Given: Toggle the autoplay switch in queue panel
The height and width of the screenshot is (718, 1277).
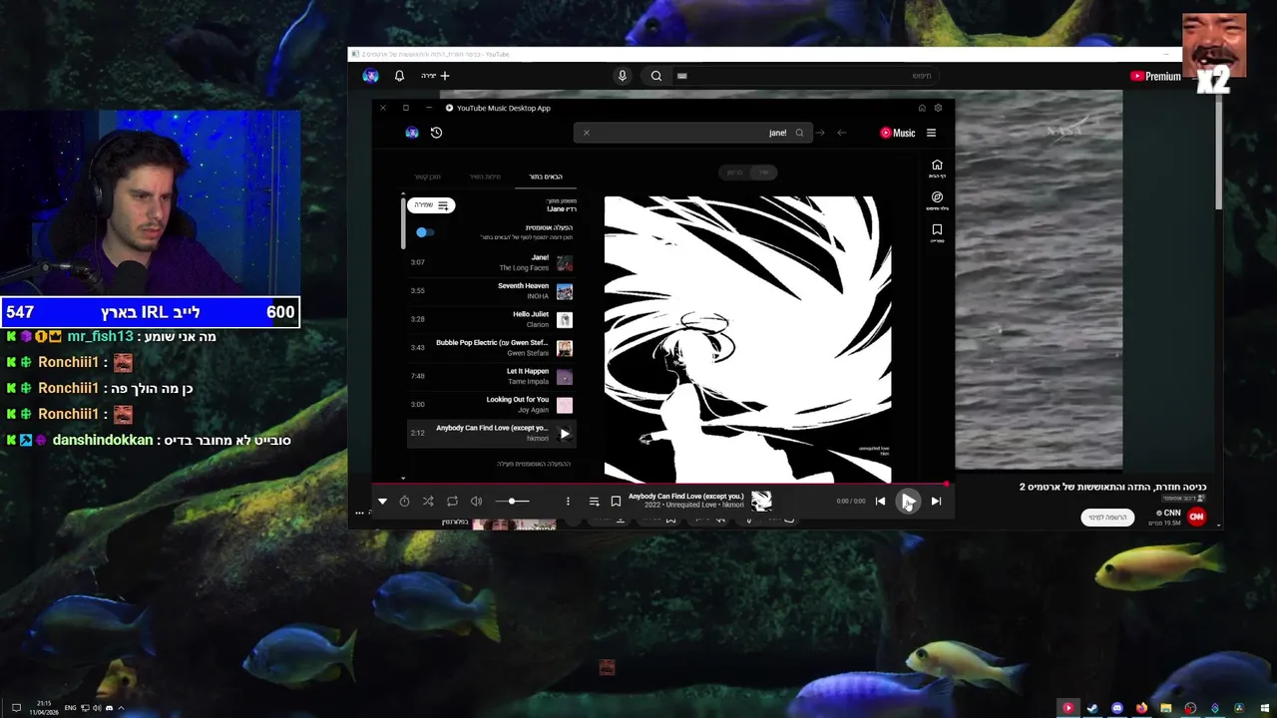Looking at the screenshot, I should pos(424,232).
